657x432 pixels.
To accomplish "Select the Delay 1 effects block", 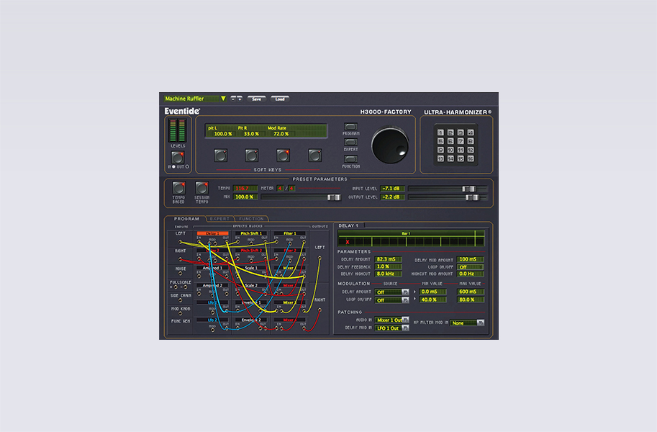I will [212, 233].
